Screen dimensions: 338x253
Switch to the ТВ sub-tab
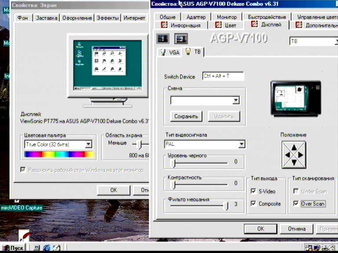coord(194,52)
